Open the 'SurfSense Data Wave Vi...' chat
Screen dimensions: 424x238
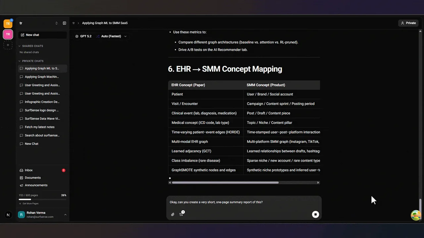(43, 119)
